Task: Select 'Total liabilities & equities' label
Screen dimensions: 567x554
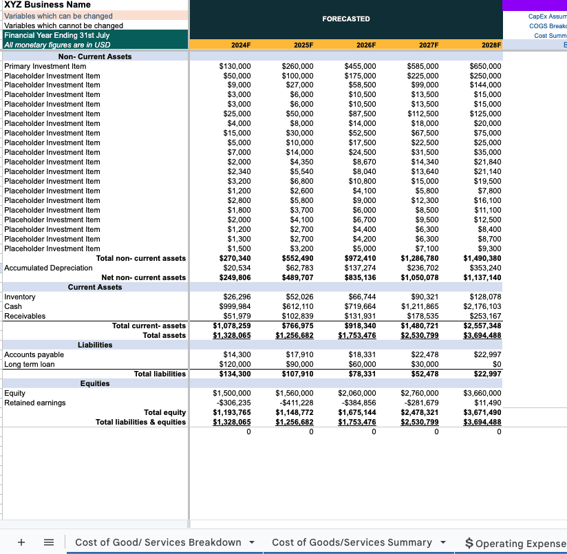Action: pos(140,422)
